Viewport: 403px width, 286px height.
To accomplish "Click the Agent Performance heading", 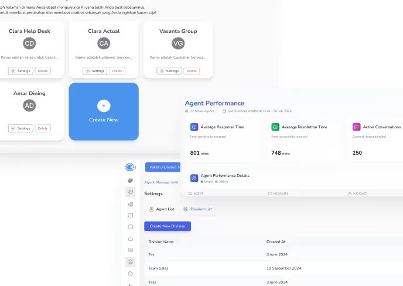I will tap(214, 103).
